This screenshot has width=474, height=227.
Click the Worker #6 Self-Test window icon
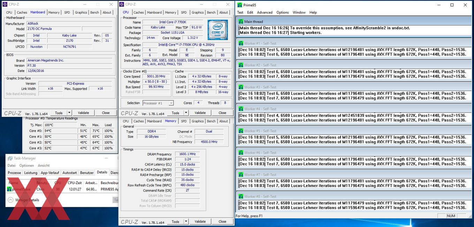(x=241, y=153)
